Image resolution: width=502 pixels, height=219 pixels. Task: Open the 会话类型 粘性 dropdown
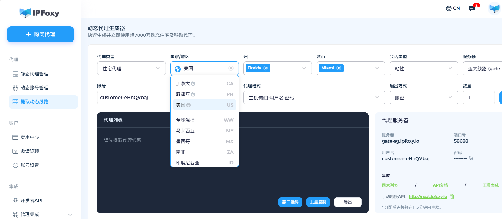coord(424,69)
